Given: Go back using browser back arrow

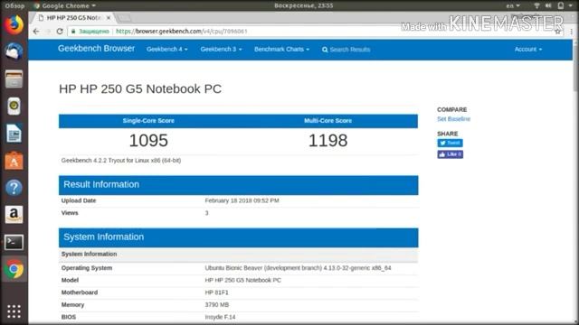Looking at the screenshot, I should pos(36,32).
